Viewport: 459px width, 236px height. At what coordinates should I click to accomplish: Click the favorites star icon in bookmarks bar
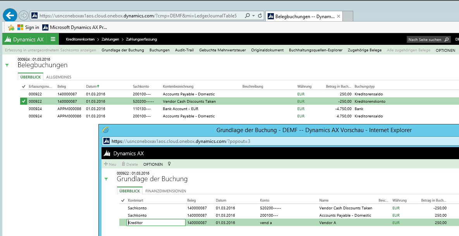click(11, 27)
